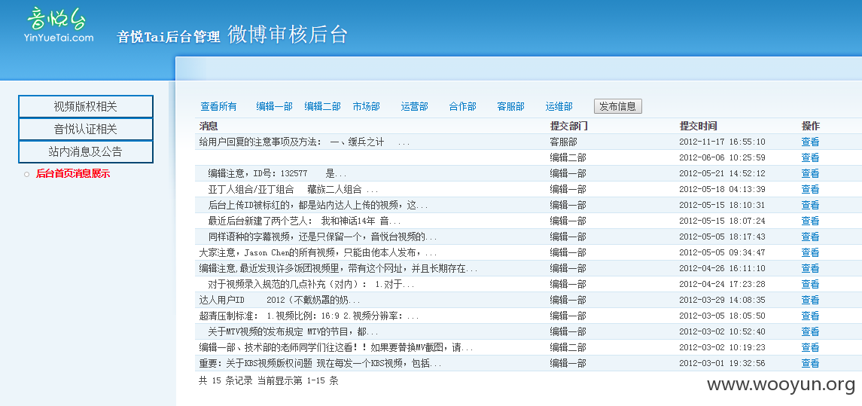Filter messages by 客服部 tab
862x406 pixels.
(510, 107)
